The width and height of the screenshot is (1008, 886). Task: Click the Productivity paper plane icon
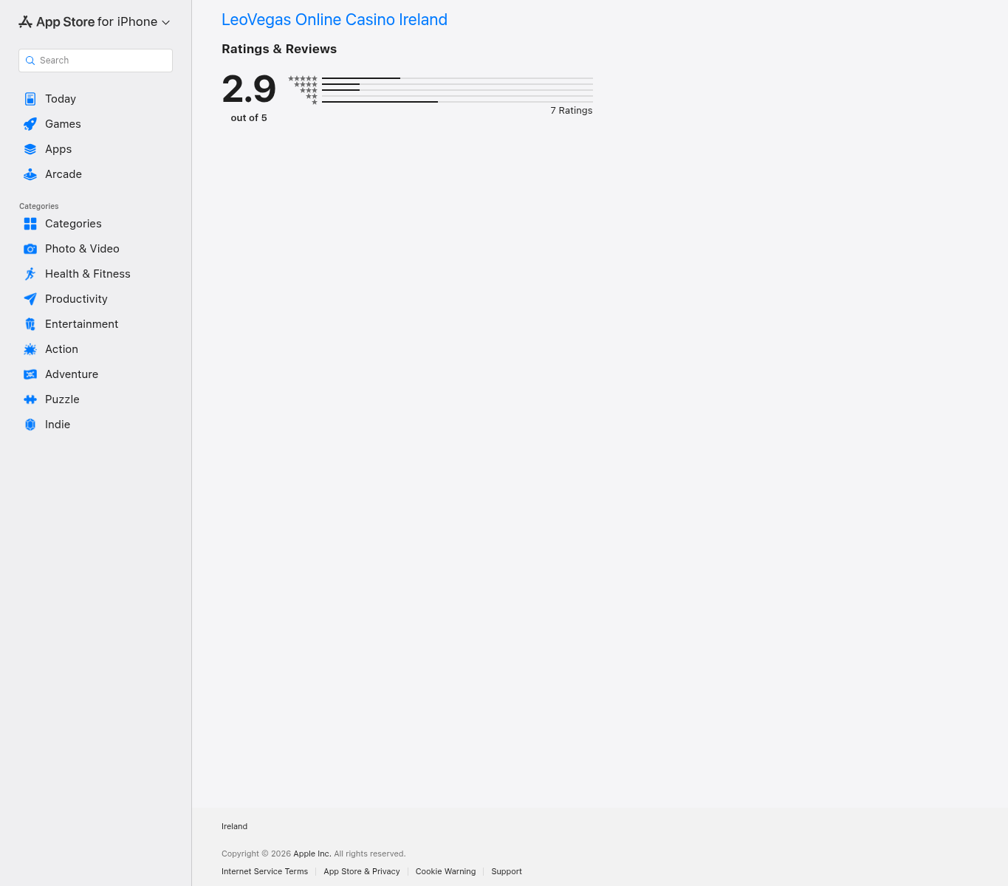[30, 299]
